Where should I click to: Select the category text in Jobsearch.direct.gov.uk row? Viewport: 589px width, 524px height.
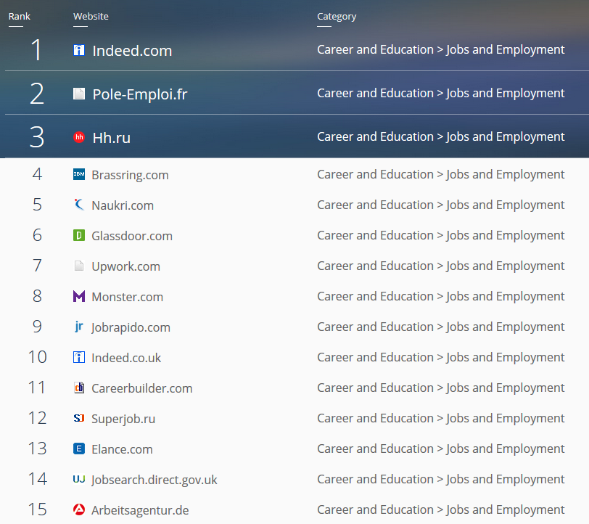point(440,479)
